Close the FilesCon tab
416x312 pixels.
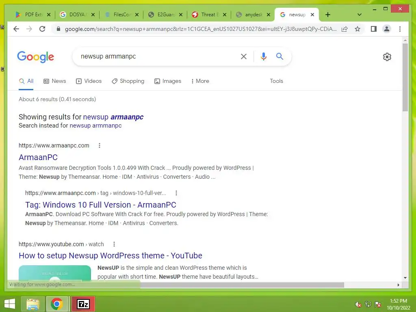[x=137, y=15]
